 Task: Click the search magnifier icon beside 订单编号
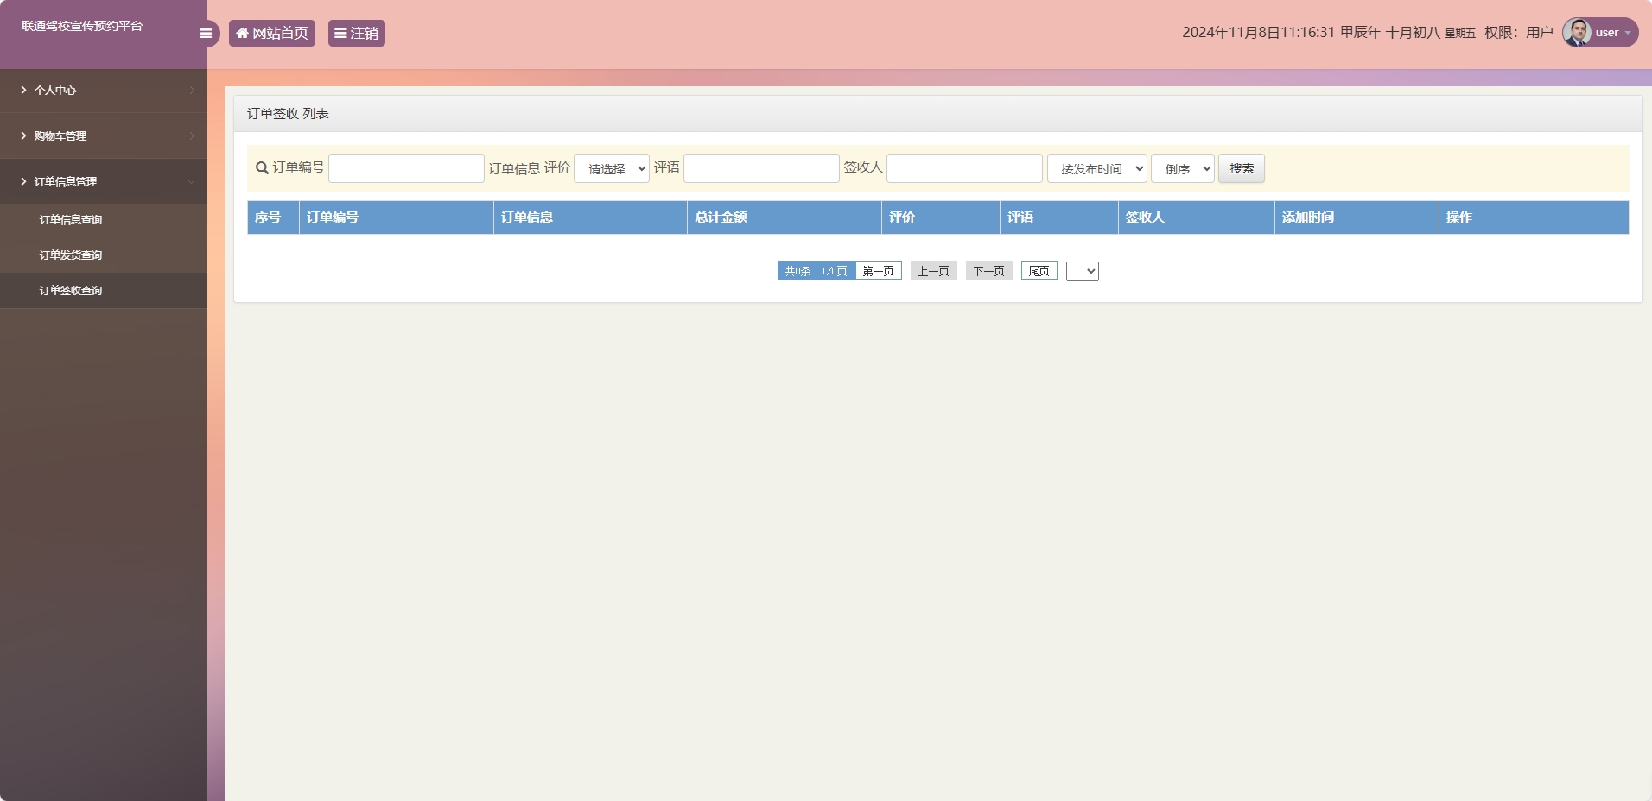[261, 169]
